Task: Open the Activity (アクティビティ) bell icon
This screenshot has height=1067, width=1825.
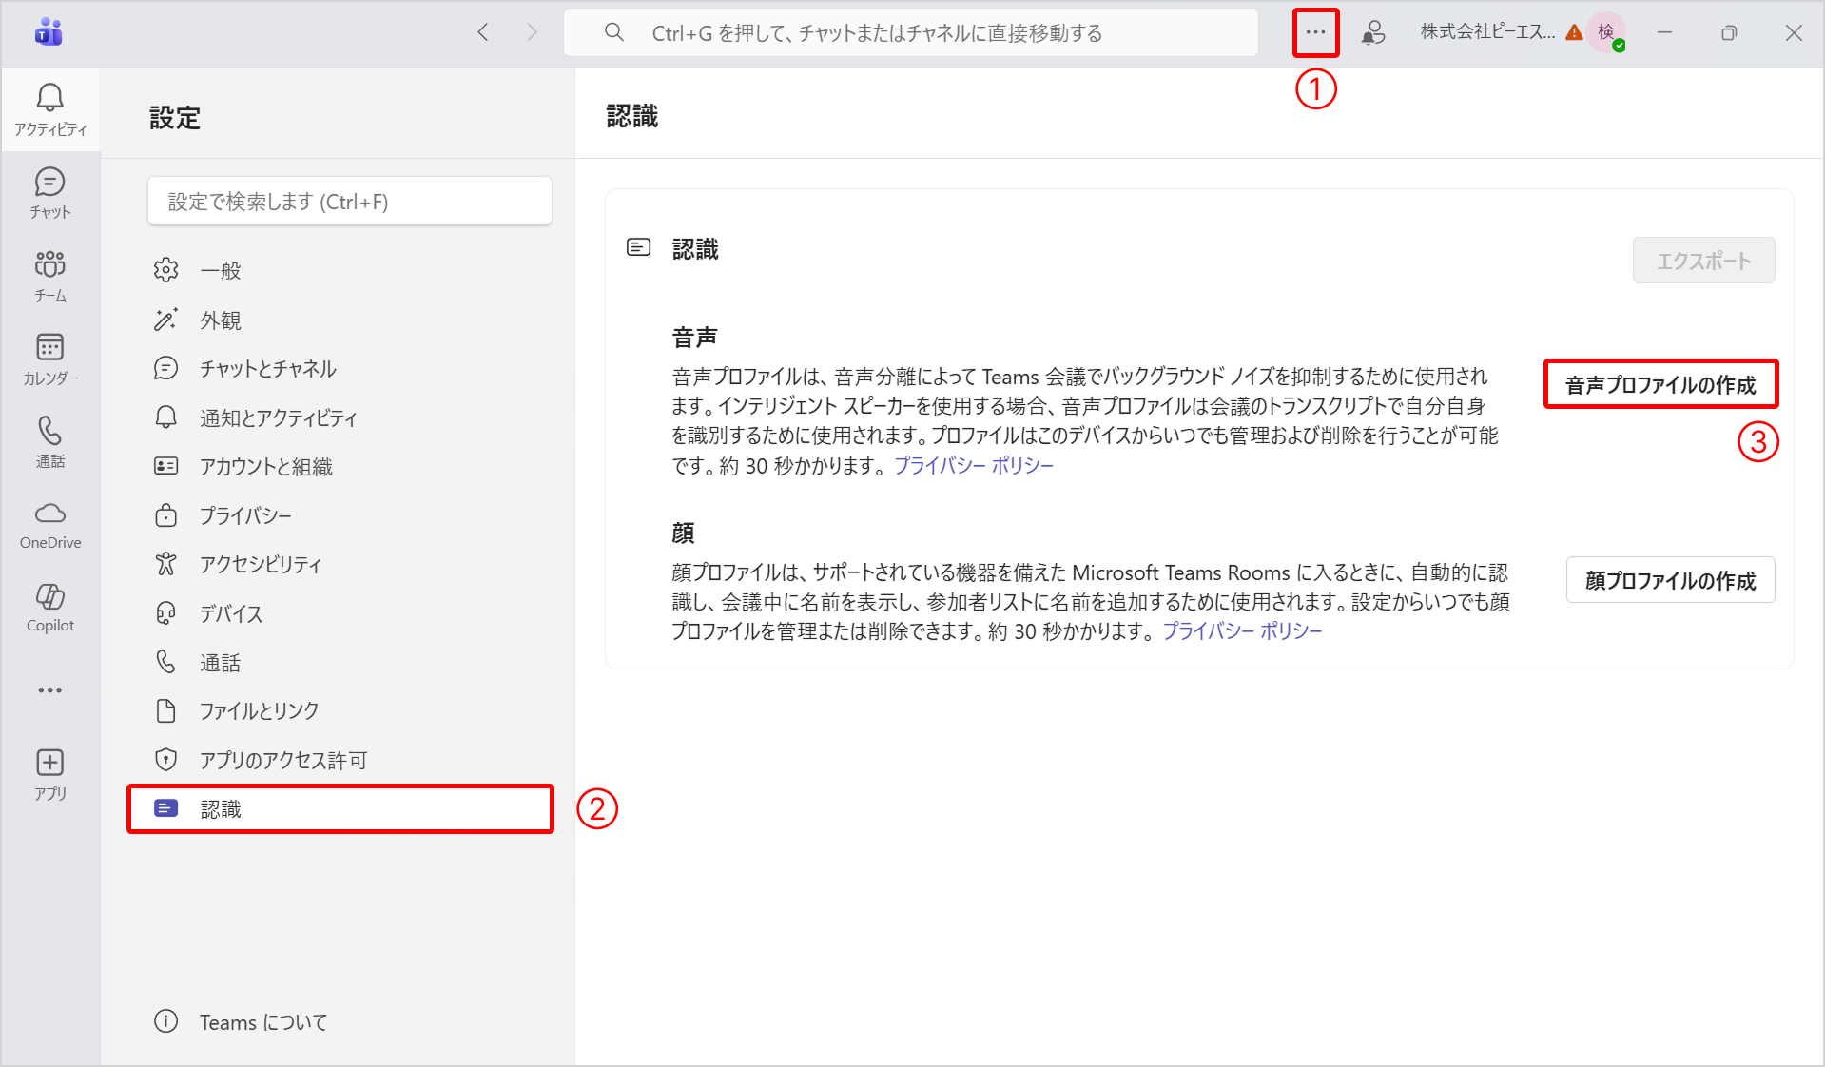Action: click(49, 108)
